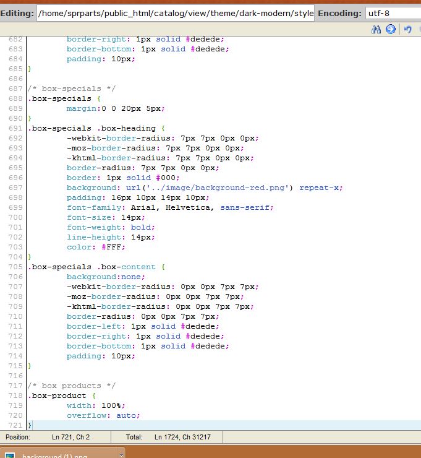Click the '/* box-specials */' comment line

72,89
